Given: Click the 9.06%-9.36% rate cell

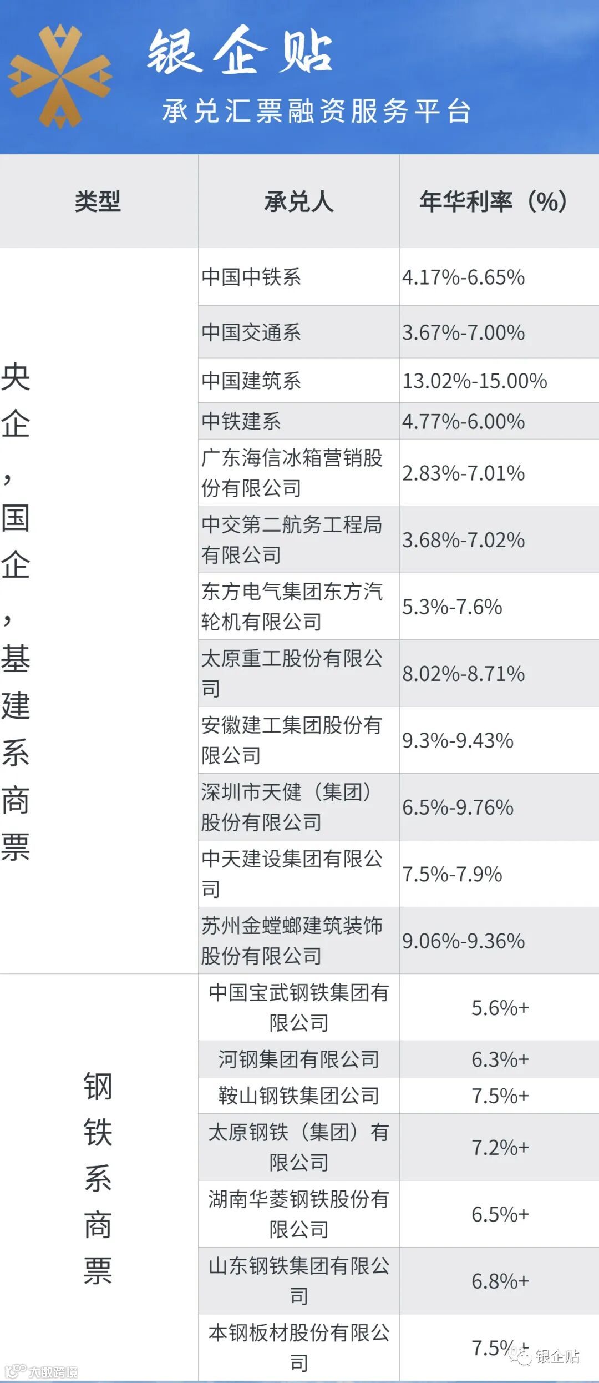Looking at the screenshot, I should 499,941.
